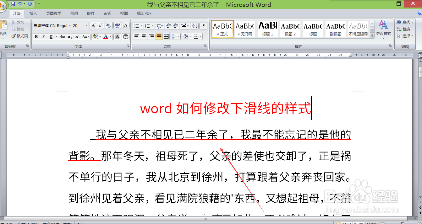
Task: Click the Replace (替换) icon
Action: point(403,29)
